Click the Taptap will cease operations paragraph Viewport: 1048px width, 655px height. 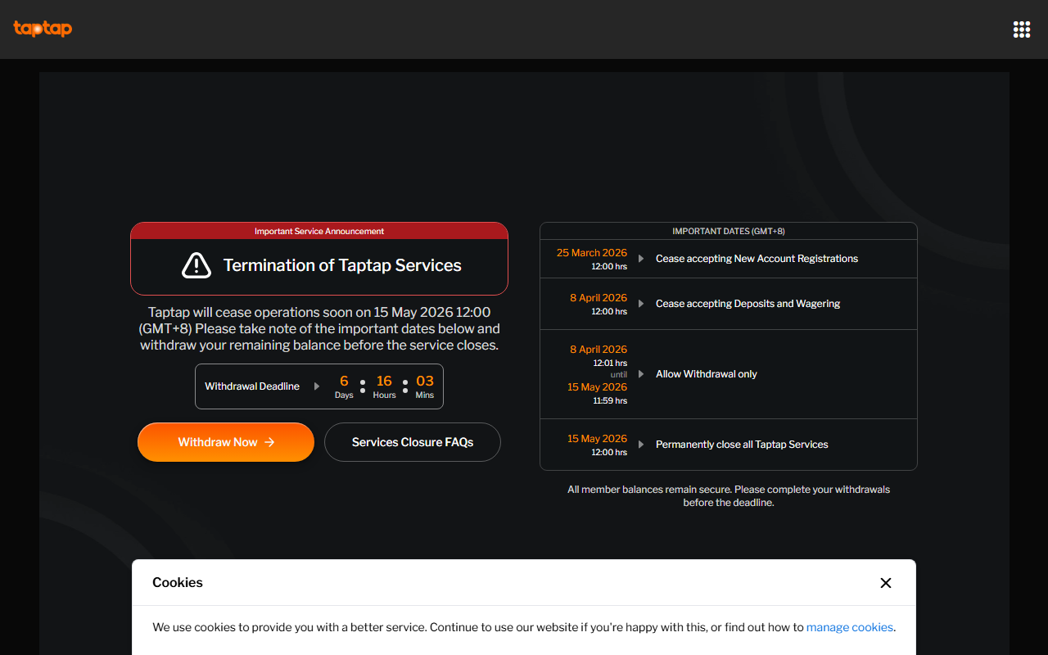319,329
